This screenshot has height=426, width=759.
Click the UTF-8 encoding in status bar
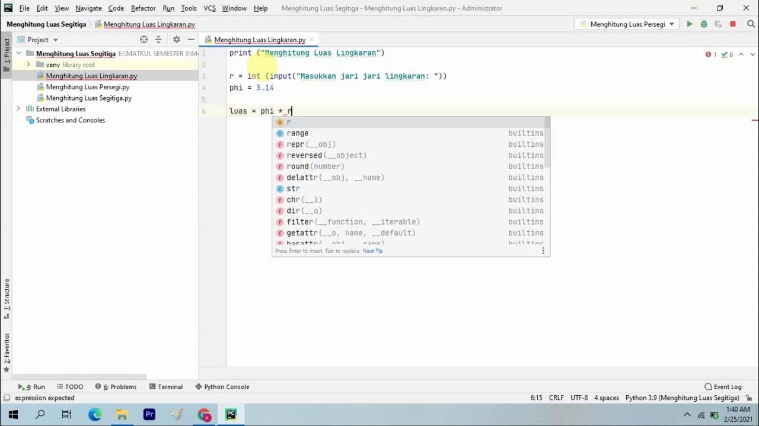click(579, 398)
